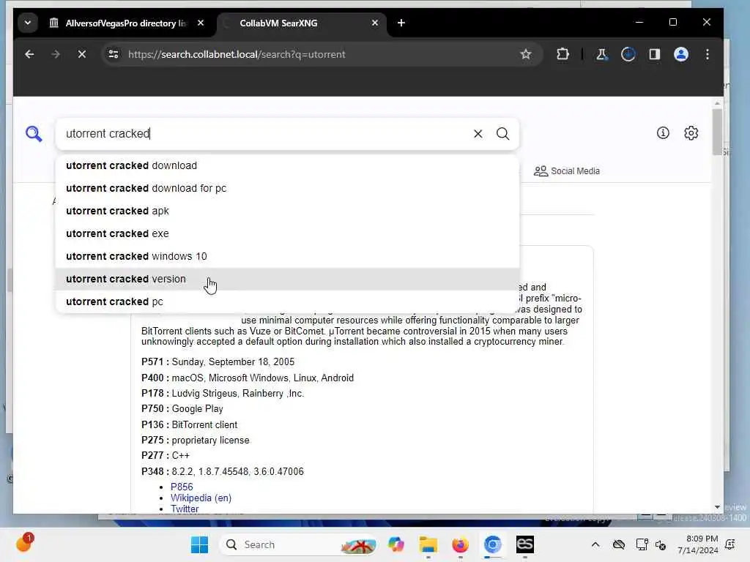Open the network display tray icon
The height and width of the screenshot is (562, 750).
tap(642, 544)
